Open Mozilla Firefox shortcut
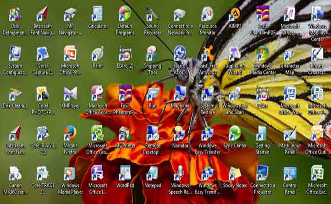This screenshot has height=204, width=331. (70, 133)
